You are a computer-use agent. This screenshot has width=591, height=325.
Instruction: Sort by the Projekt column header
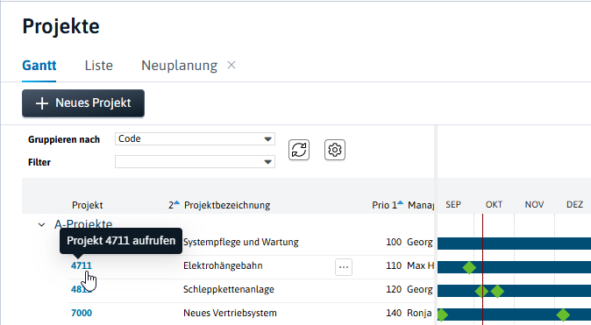pos(88,205)
